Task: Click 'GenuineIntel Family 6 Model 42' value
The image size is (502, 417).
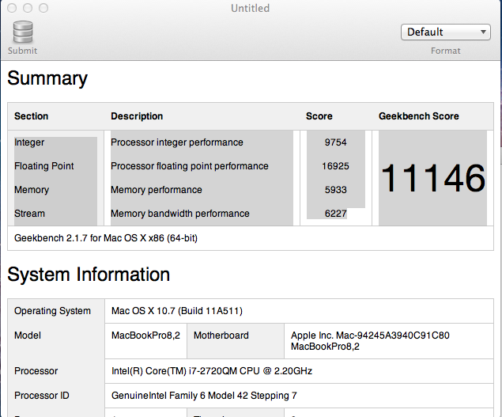Action: click(204, 396)
